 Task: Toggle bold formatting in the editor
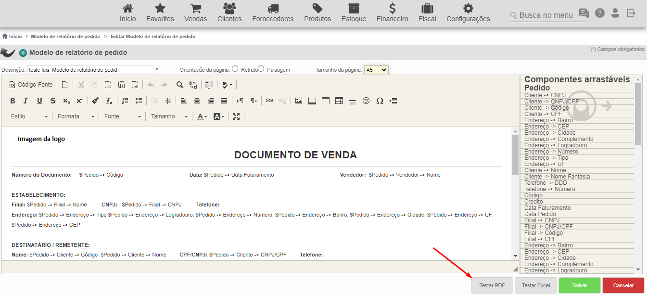point(13,101)
